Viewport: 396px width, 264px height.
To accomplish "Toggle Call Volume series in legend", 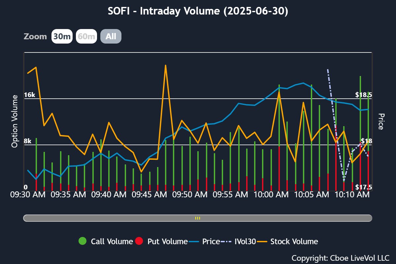I will pos(106,241).
